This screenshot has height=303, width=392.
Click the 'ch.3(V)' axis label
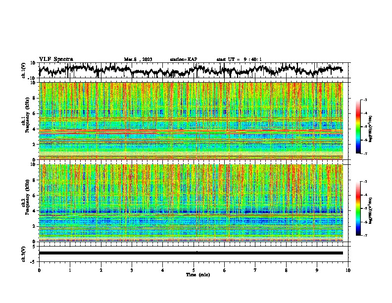(x=24, y=254)
